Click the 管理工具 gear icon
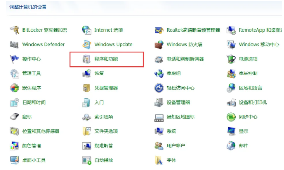Viewport: 284px width, 170px height. tap(15, 73)
